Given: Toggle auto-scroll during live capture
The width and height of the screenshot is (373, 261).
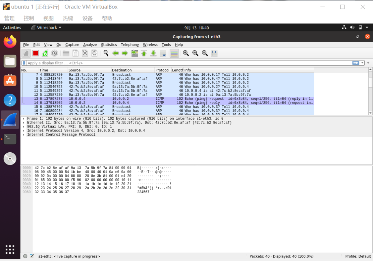Looking at the screenshot, I should [163, 53].
